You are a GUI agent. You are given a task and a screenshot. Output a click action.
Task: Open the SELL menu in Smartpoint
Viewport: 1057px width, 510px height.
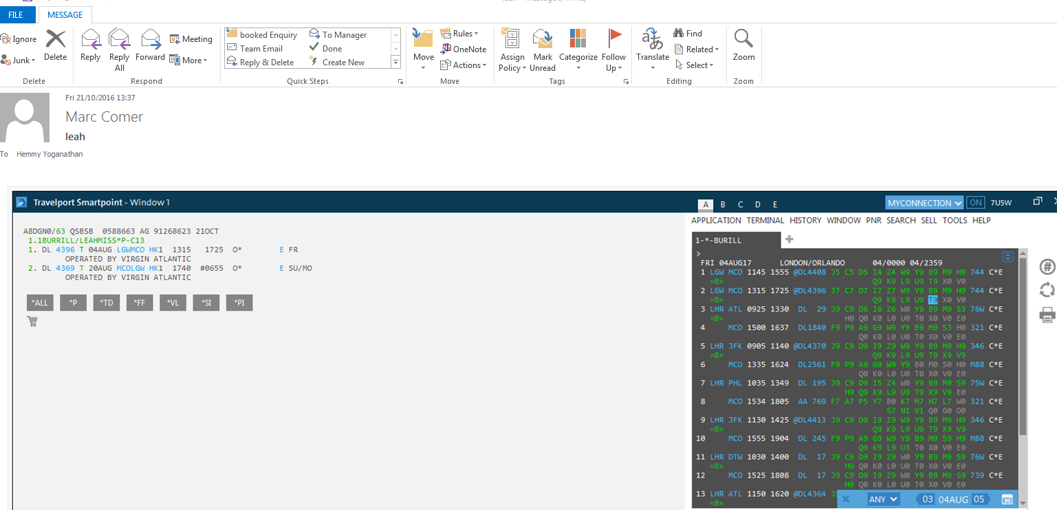[x=929, y=221]
